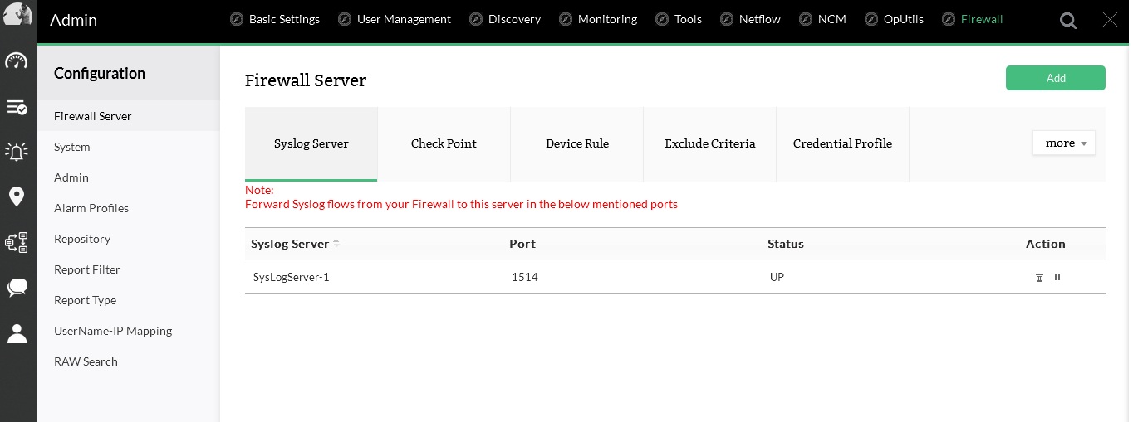The image size is (1133, 422).
Task: Open the maps location pin icon
Action: (17, 196)
